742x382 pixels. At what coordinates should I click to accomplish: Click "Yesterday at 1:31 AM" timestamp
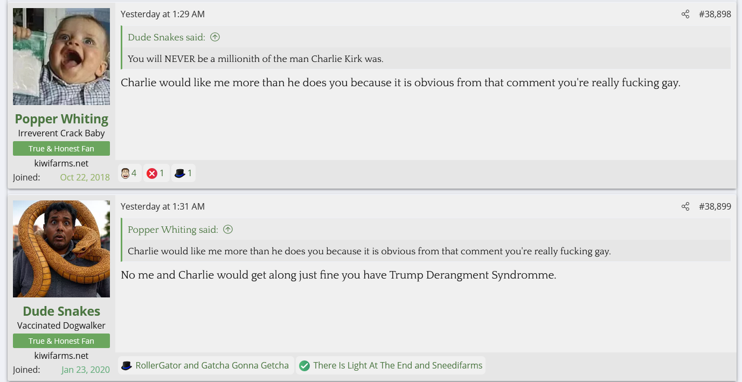(163, 207)
